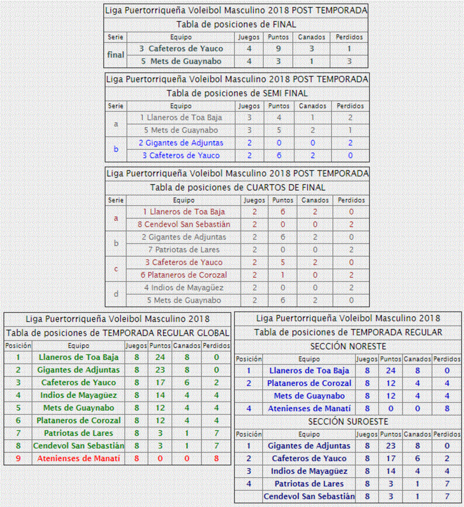Image resolution: width=464 pixels, height=507 pixels.
Task: Select 'Llaneros de Toa Baja' in SECCIÓN NORESTE
Action: (x=309, y=371)
